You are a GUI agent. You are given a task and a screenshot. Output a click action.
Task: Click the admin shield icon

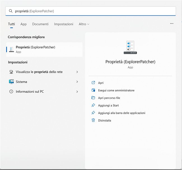(x=93, y=90)
